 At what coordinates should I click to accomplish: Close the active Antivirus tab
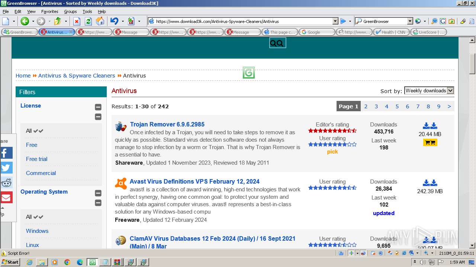pos(71,32)
